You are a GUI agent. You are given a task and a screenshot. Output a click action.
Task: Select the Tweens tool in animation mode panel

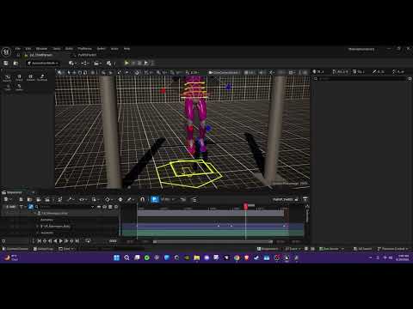[31, 78]
